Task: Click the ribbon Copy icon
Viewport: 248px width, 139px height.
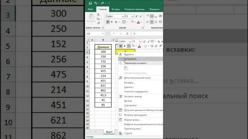Action: point(98,19)
